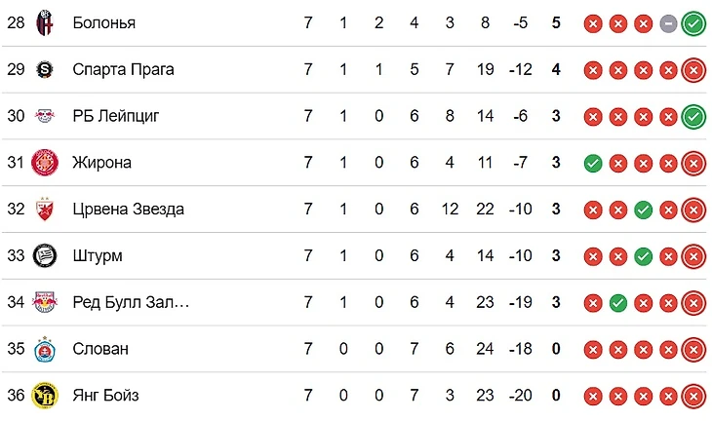
Task: Click the Sparta Praha club logo
Action: click(45, 69)
